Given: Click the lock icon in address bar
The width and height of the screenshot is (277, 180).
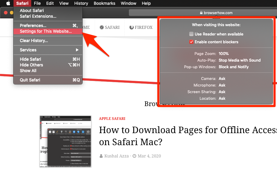Looking at the screenshot, I should pos(201,13).
